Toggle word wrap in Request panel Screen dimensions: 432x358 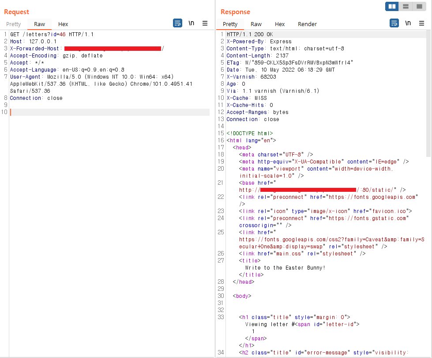(177, 23)
